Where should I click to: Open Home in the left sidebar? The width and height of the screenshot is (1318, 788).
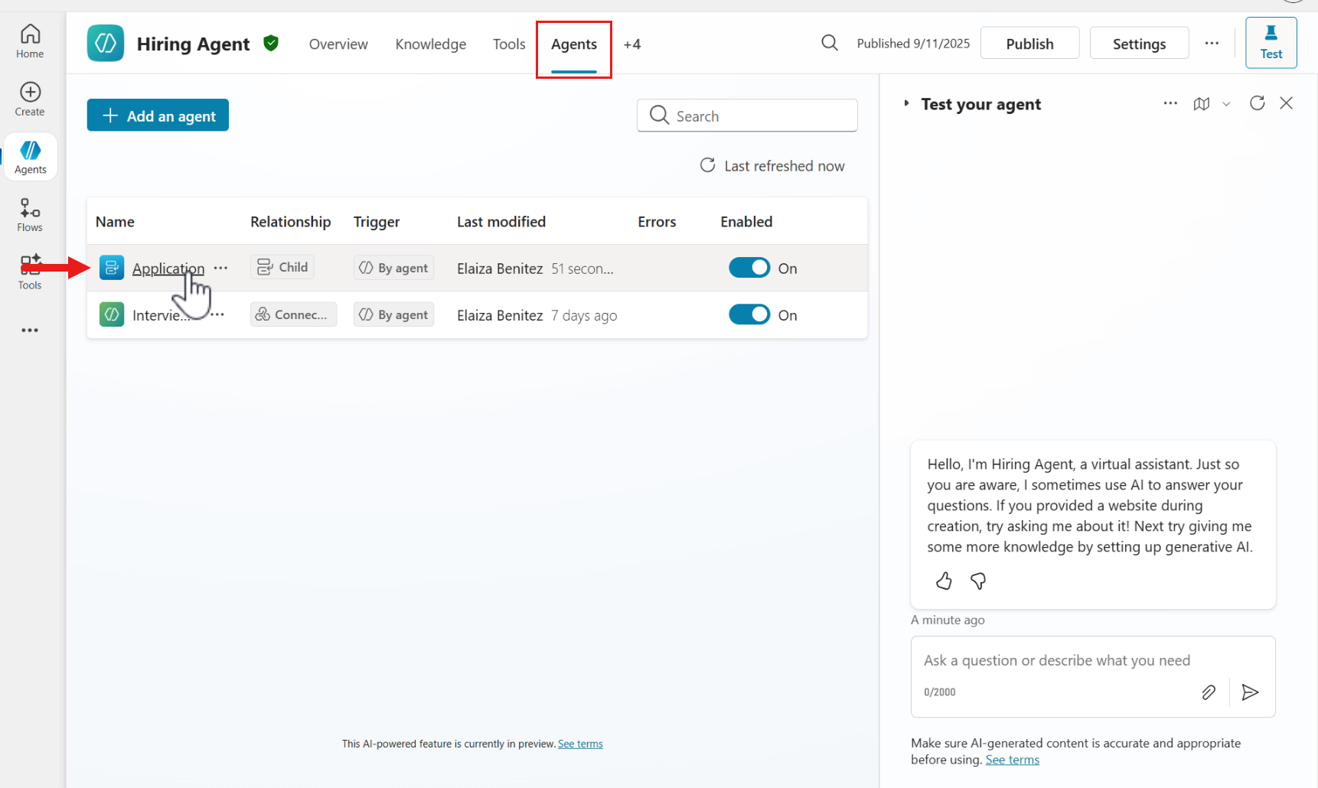(x=30, y=41)
